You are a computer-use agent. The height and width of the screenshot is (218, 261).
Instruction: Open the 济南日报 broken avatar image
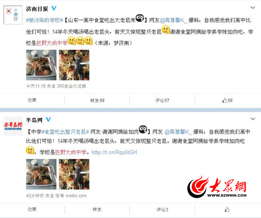point(13,15)
